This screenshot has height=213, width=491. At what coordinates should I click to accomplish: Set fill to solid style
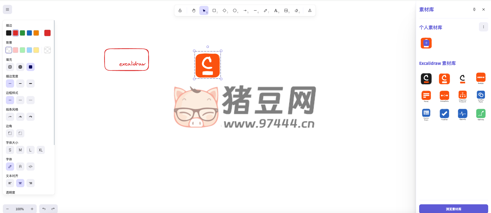(31, 67)
